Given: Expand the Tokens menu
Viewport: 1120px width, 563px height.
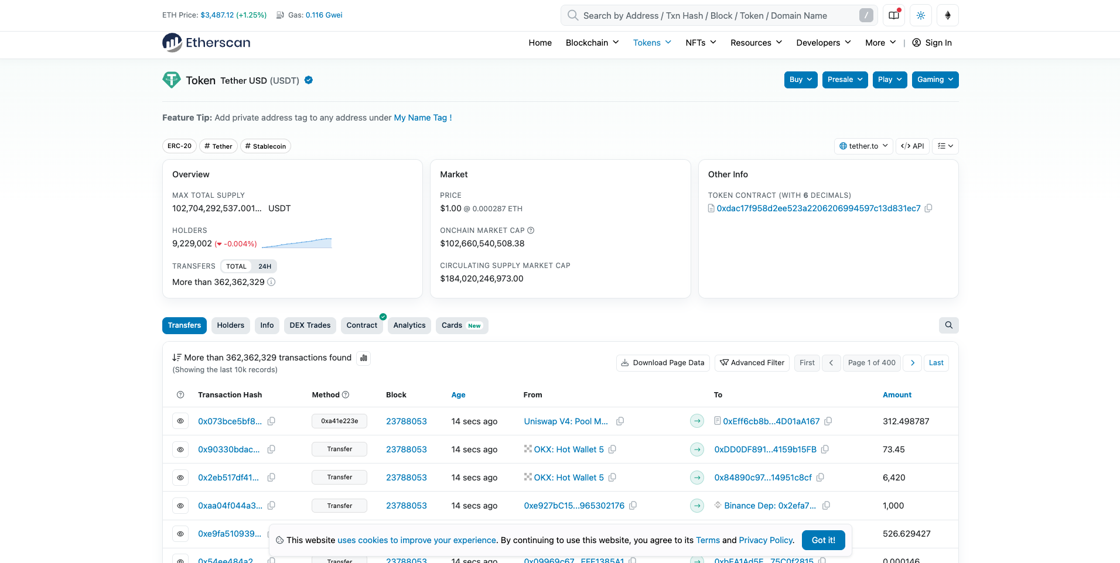Looking at the screenshot, I should (652, 43).
